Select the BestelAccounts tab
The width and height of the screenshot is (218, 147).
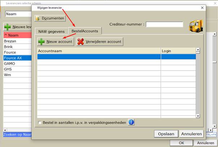coord(85,31)
